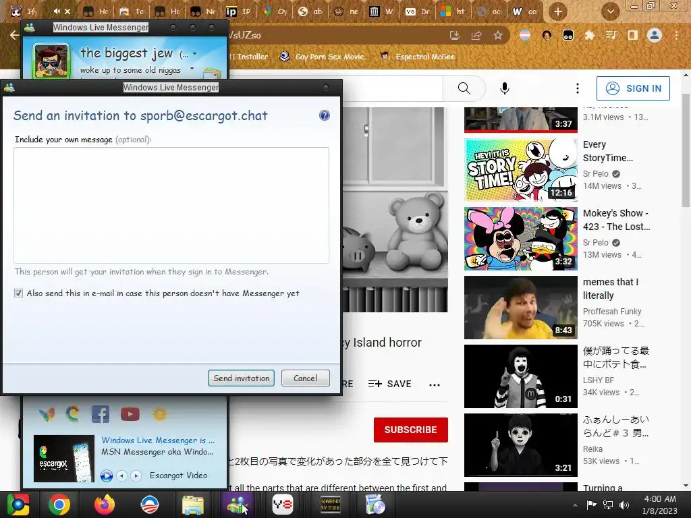Open the Y8 app from the taskbar
The width and height of the screenshot is (691, 518).
(x=282, y=505)
